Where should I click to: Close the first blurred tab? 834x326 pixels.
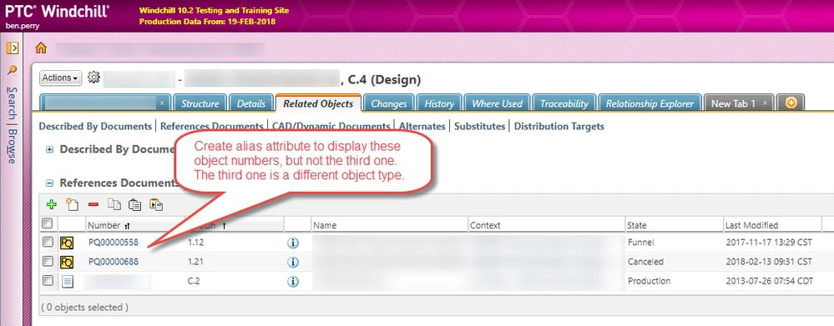click(162, 103)
